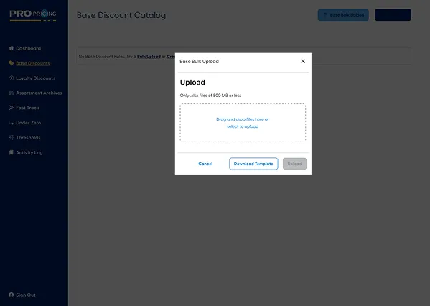Click the Base Discounts tag icon
The image size is (430, 306).
pyautogui.click(x=11, y=63)
